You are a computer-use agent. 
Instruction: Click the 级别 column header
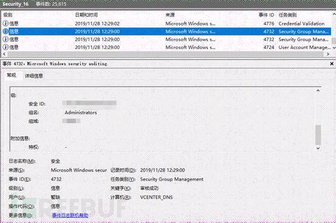[x=8, y=15]
